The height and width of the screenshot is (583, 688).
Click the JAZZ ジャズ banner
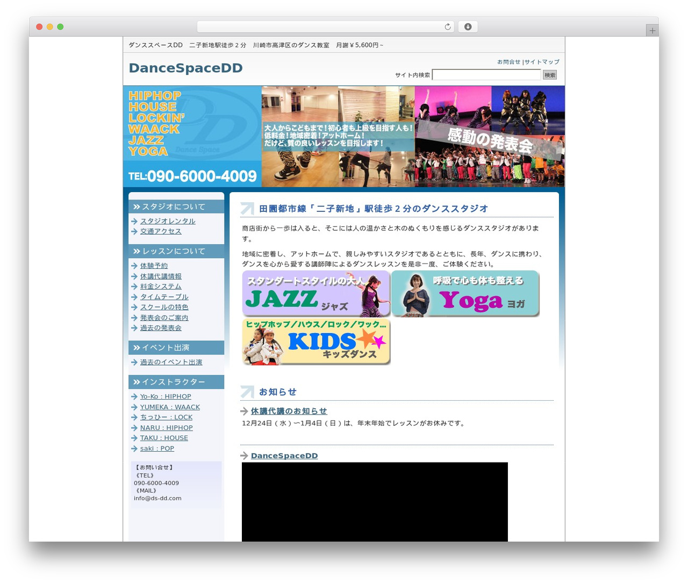point(316,294)
